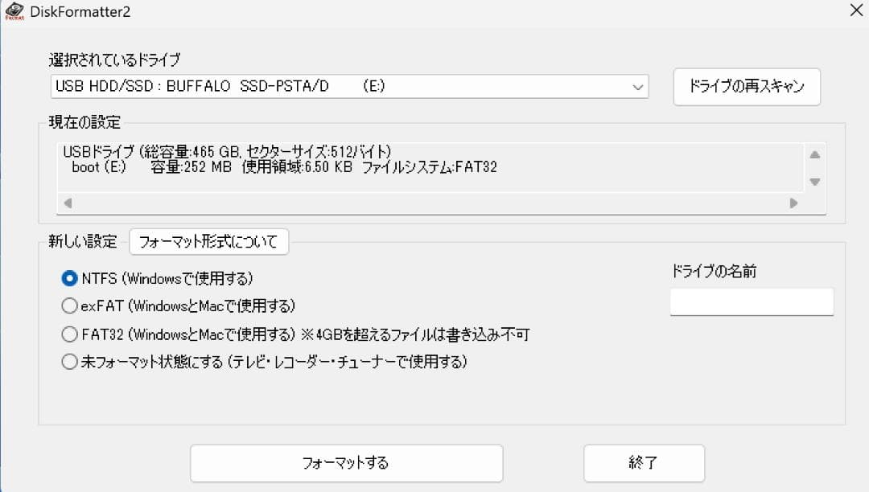The width and height of the screenshot is (869, 492).
Task: Click the 終了 button
Action: coord(644,463)
